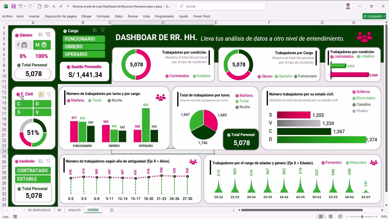
Task: Click the Save icon in title bar
Action: [x=13, y=6]
